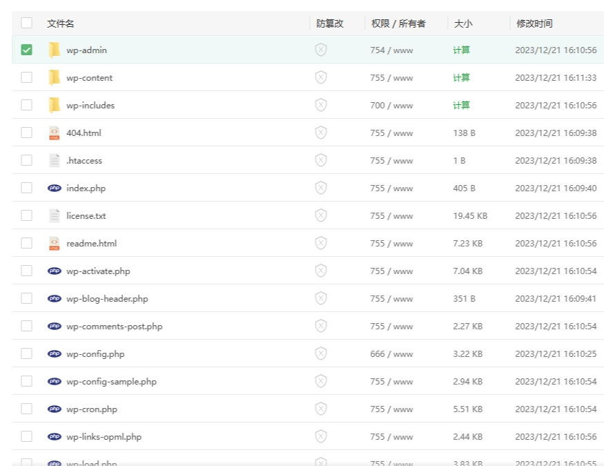The width and height of the screenshot is (604, 466).
Task: Open the wp-admin folder name
Action: [x=87, y=50]
